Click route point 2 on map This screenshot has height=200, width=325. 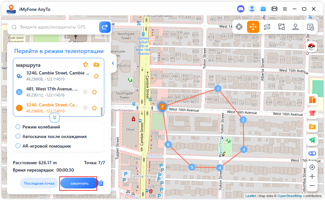click(x=243, y=120)
